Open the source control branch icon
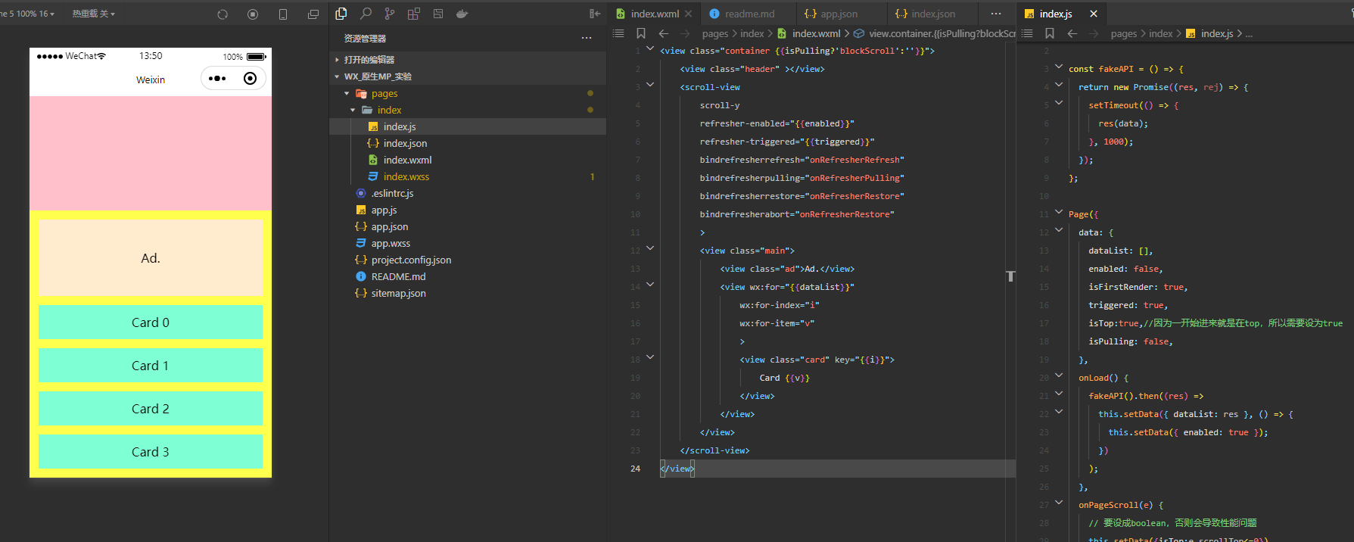 (389, 14)
